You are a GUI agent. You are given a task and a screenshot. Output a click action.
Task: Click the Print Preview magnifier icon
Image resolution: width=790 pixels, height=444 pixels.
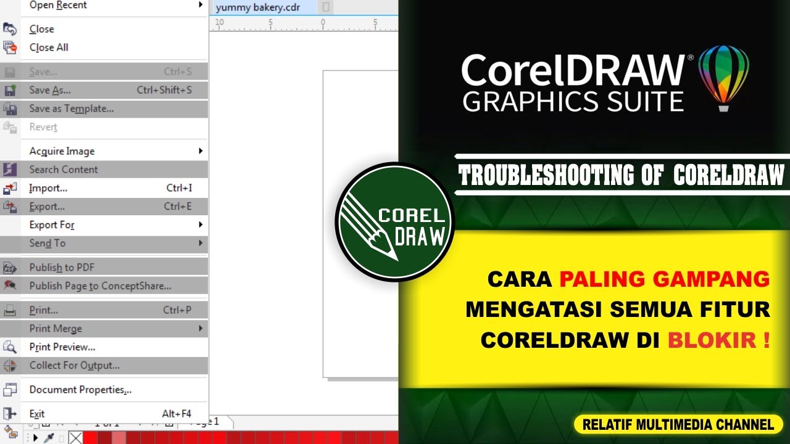pyautogui.click(x=10, y=347)
